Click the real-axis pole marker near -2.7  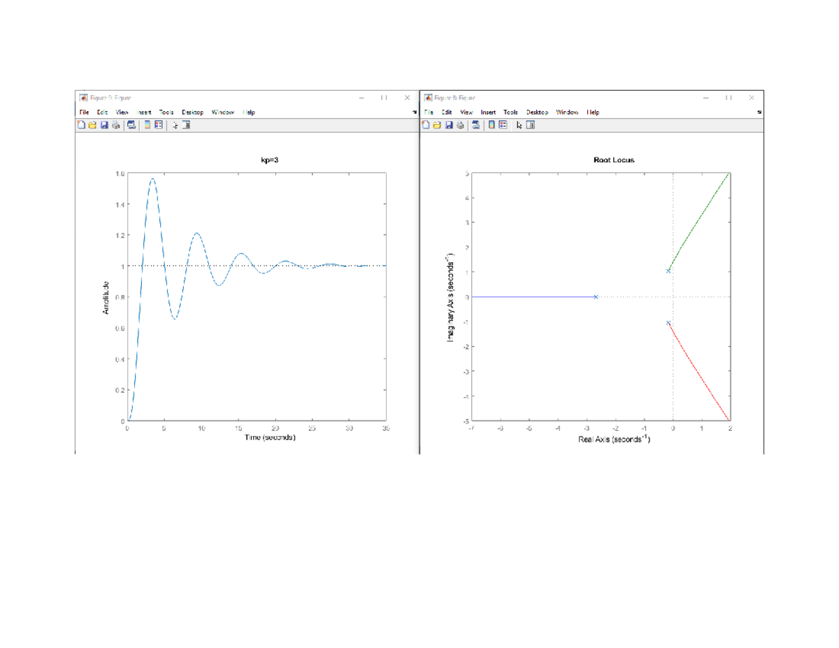(x=596, y=296)
